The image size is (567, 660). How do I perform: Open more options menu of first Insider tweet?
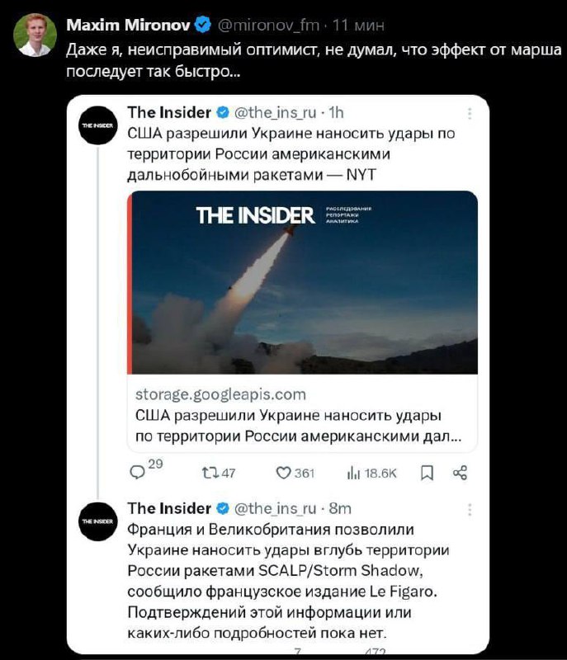470,113
